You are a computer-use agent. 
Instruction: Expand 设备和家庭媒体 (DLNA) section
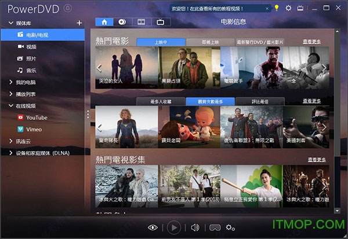(10, 153)
